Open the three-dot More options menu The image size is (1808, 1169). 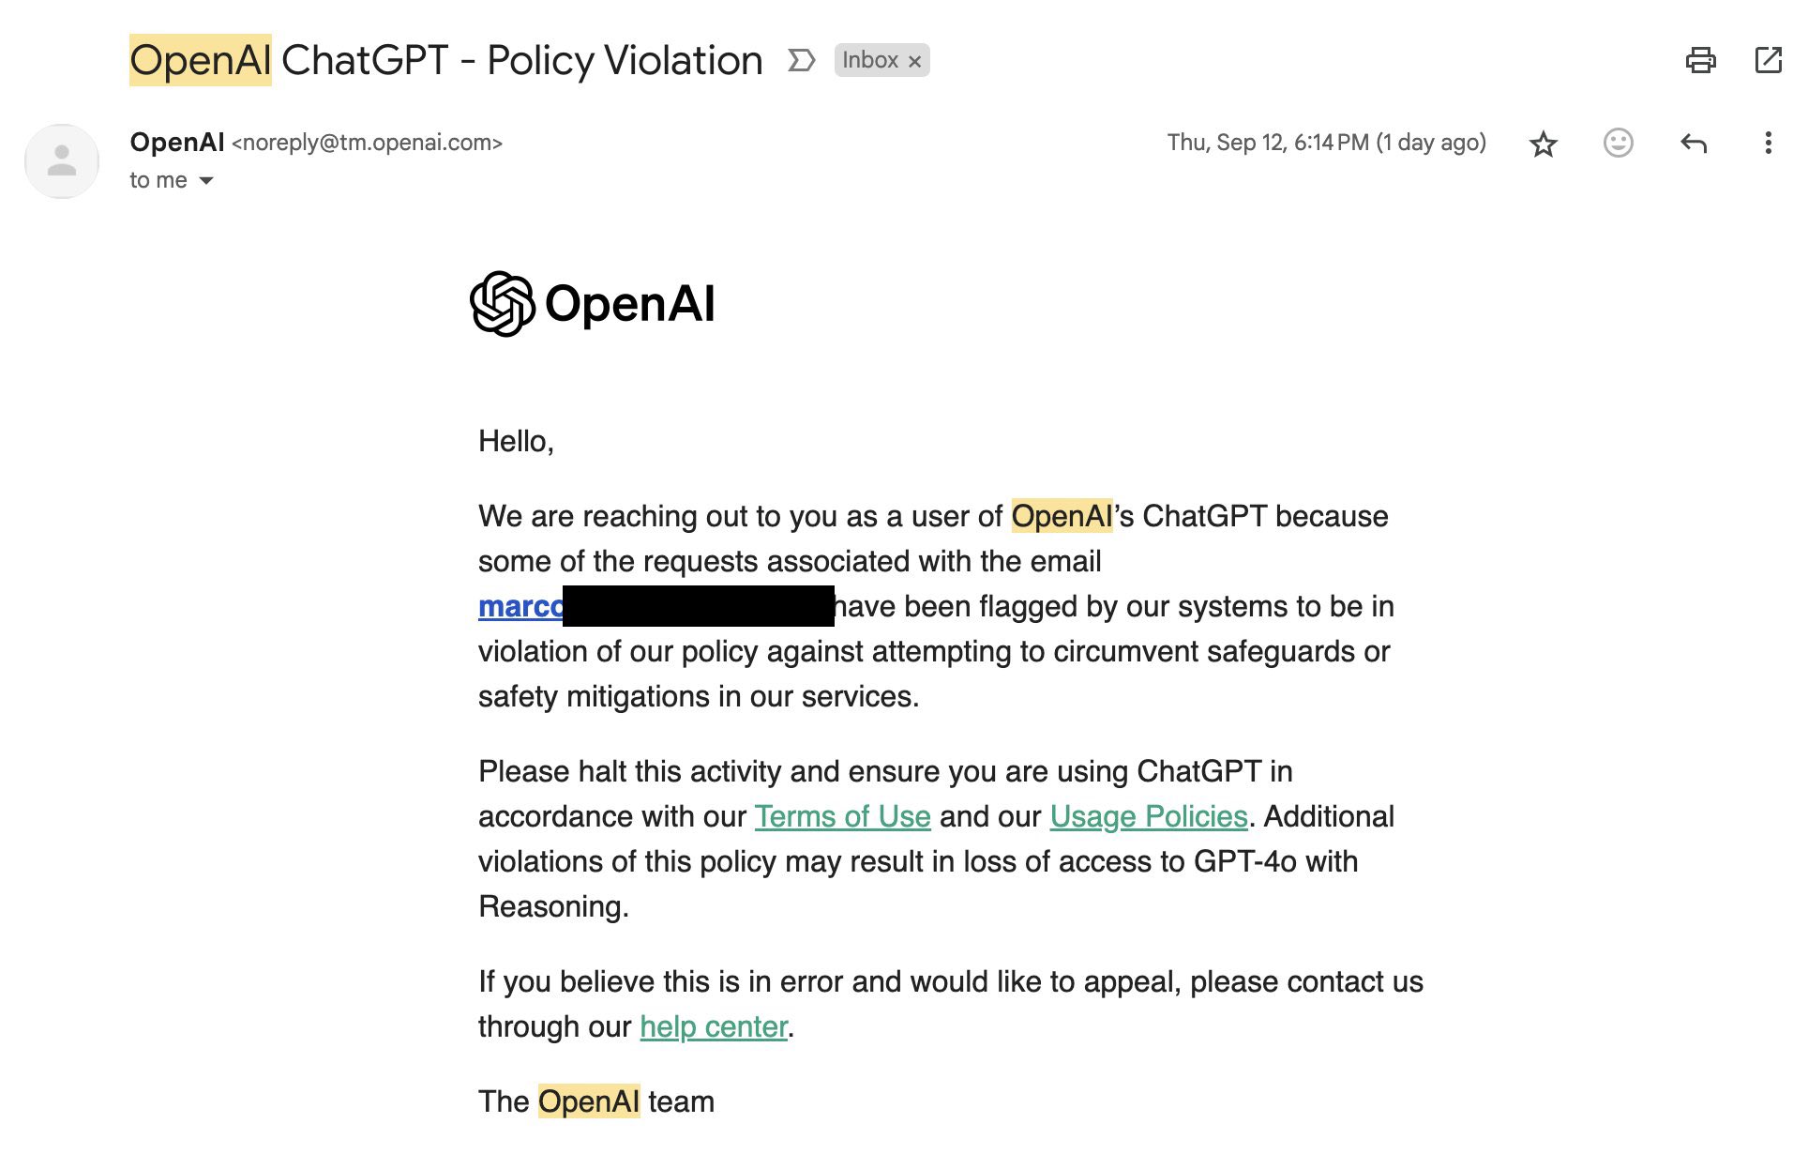pyautogui.click(x=1768, y=143)
